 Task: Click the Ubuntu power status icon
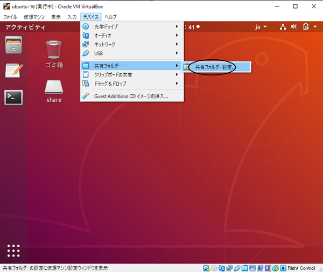pos(306,26)
